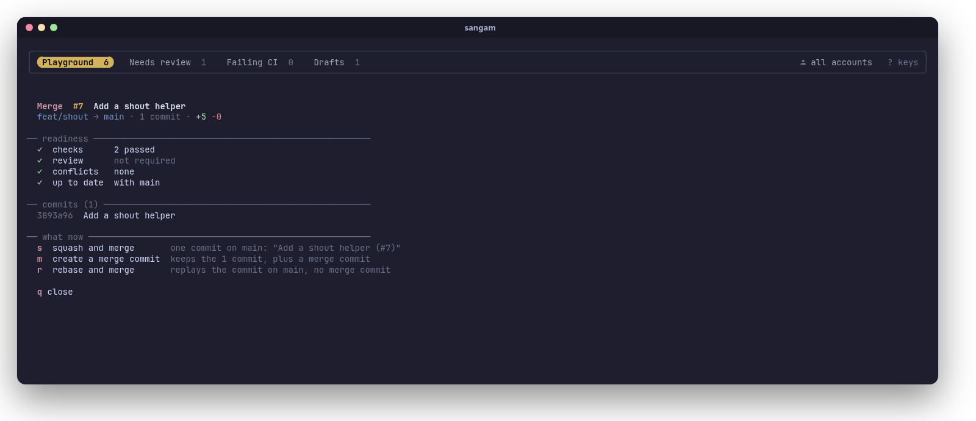The image size is (976, 421).
Task: Click the 'one commit on main' description
Action: point(285,248)
